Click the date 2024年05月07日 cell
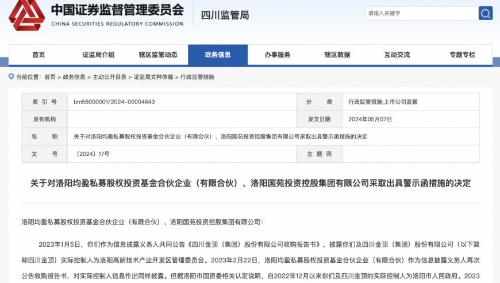 411,119
